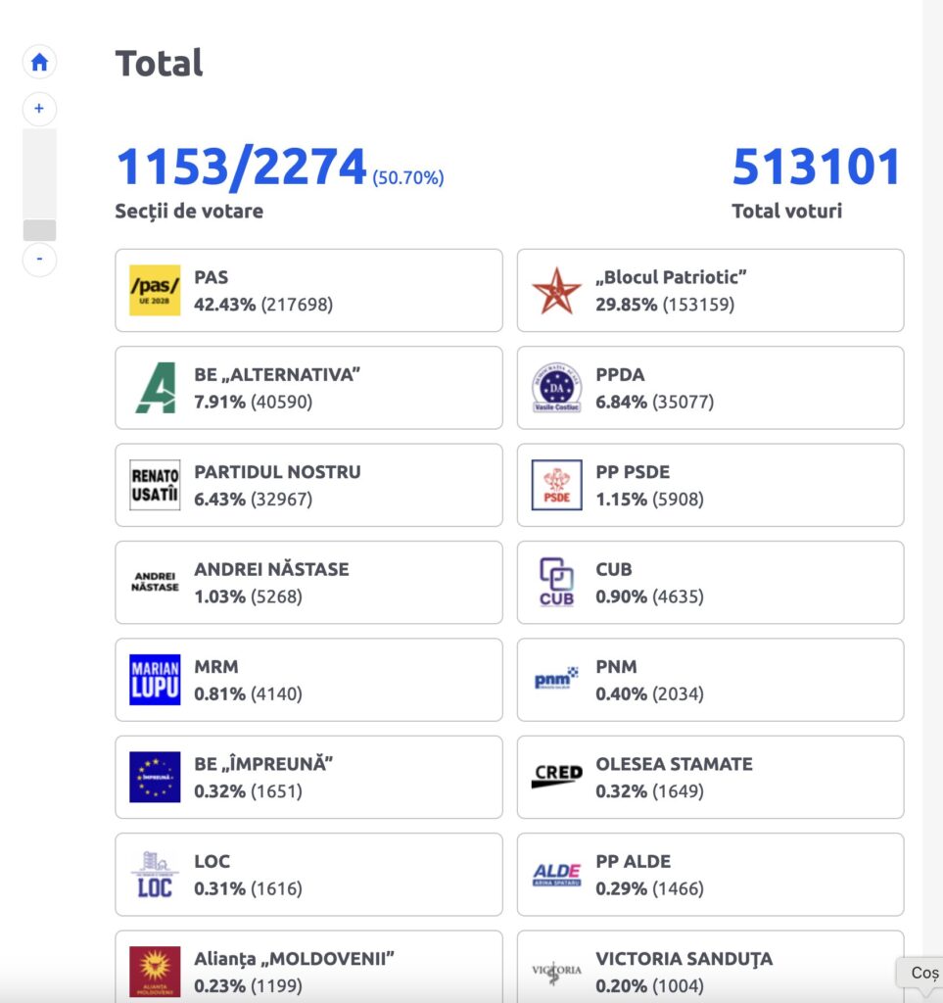Click the Blocul Patriotic result 29.85% (153159)

[665, 305]
